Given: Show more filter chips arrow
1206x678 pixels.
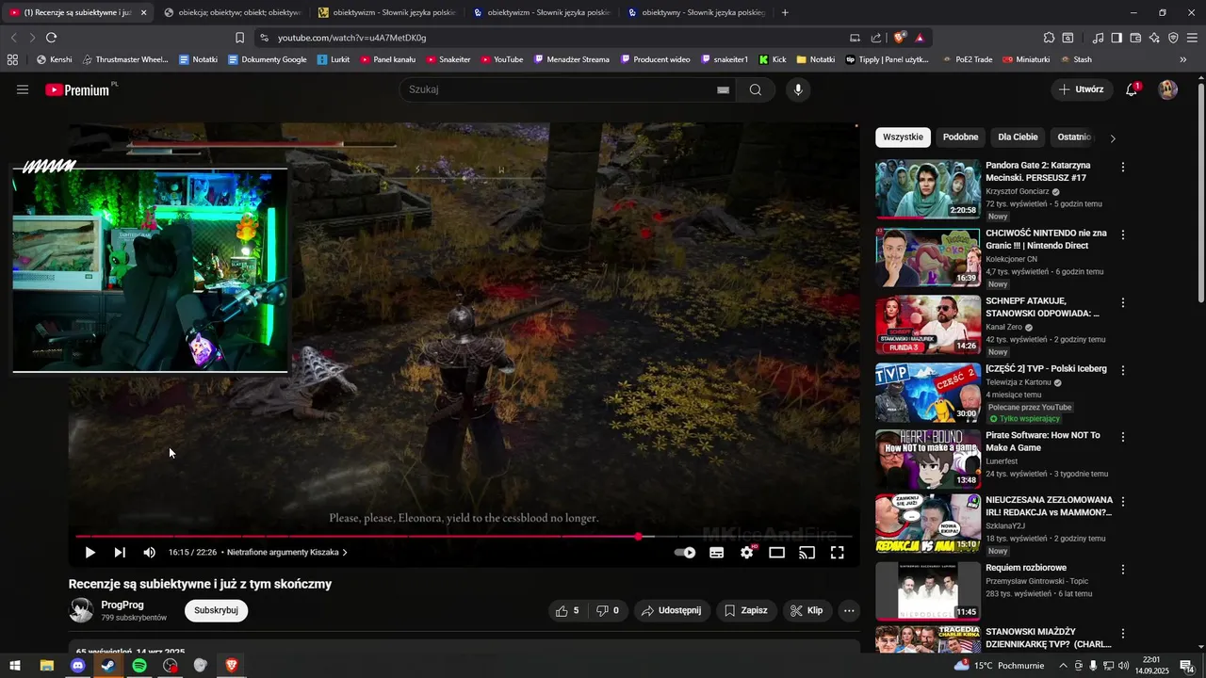Looking at the screenshot, I should click(1113, 138).
